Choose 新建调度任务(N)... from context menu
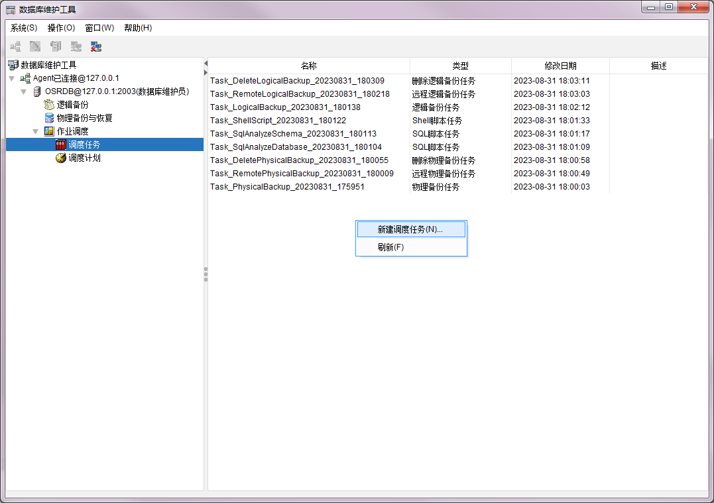 [x=410, y=229]
